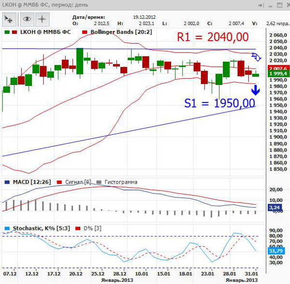Image resolution: width=290 pixels, height=284 pixels.
Task: Click the D% red legend swatch
Action: 78,228
